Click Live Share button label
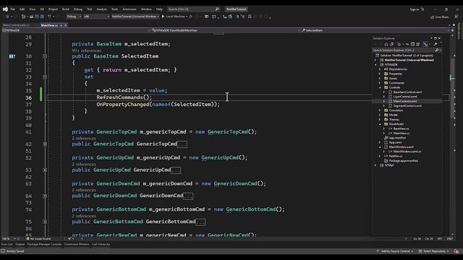Viewport: 463px width, 260px height. (442, 17)
